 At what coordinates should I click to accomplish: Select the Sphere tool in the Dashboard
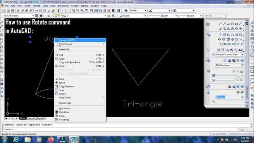pos(237,35)
